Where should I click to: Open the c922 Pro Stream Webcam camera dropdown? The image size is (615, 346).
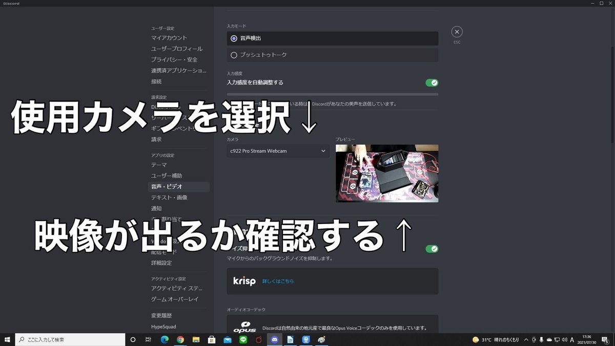coord(277,151)
